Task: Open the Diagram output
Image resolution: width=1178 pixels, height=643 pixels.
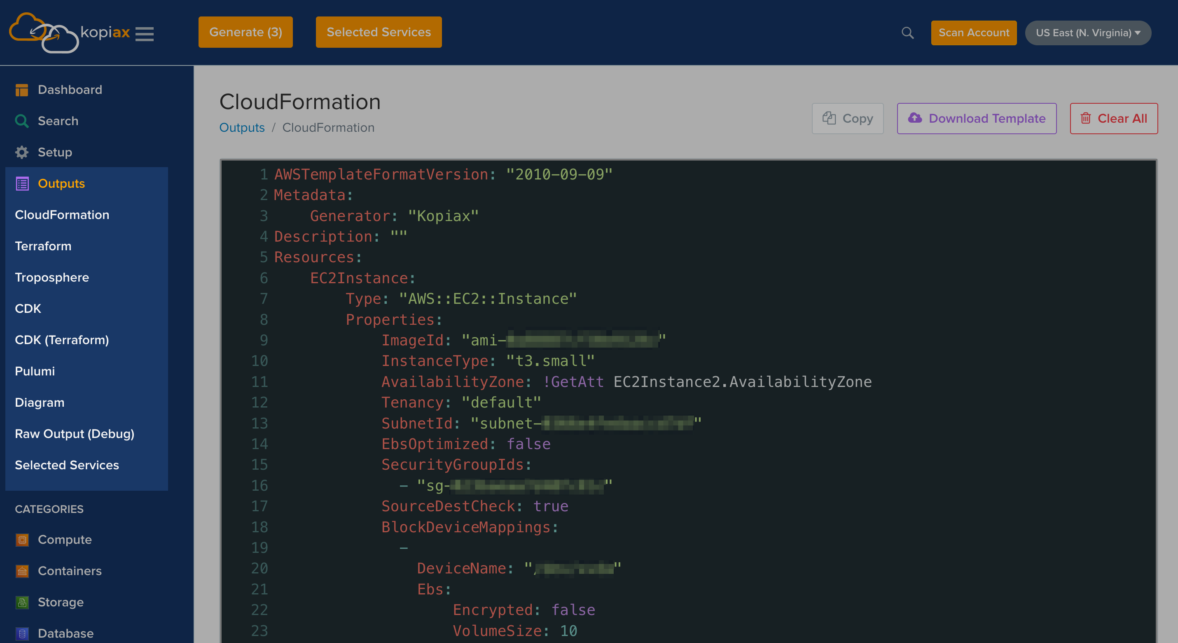Action: [x=39, y=403]
